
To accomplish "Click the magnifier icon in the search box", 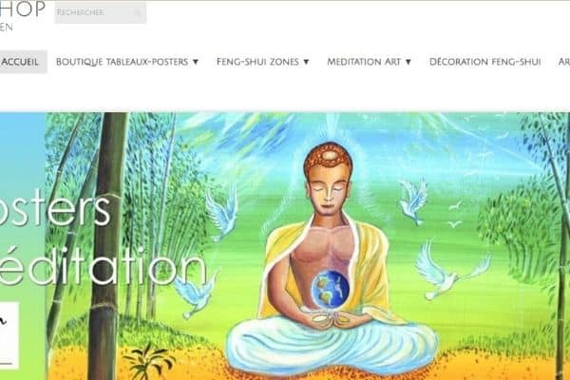I will (138, 13).
